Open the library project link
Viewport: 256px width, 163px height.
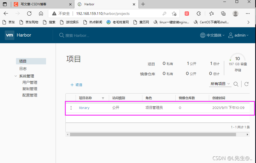[84, 108]
